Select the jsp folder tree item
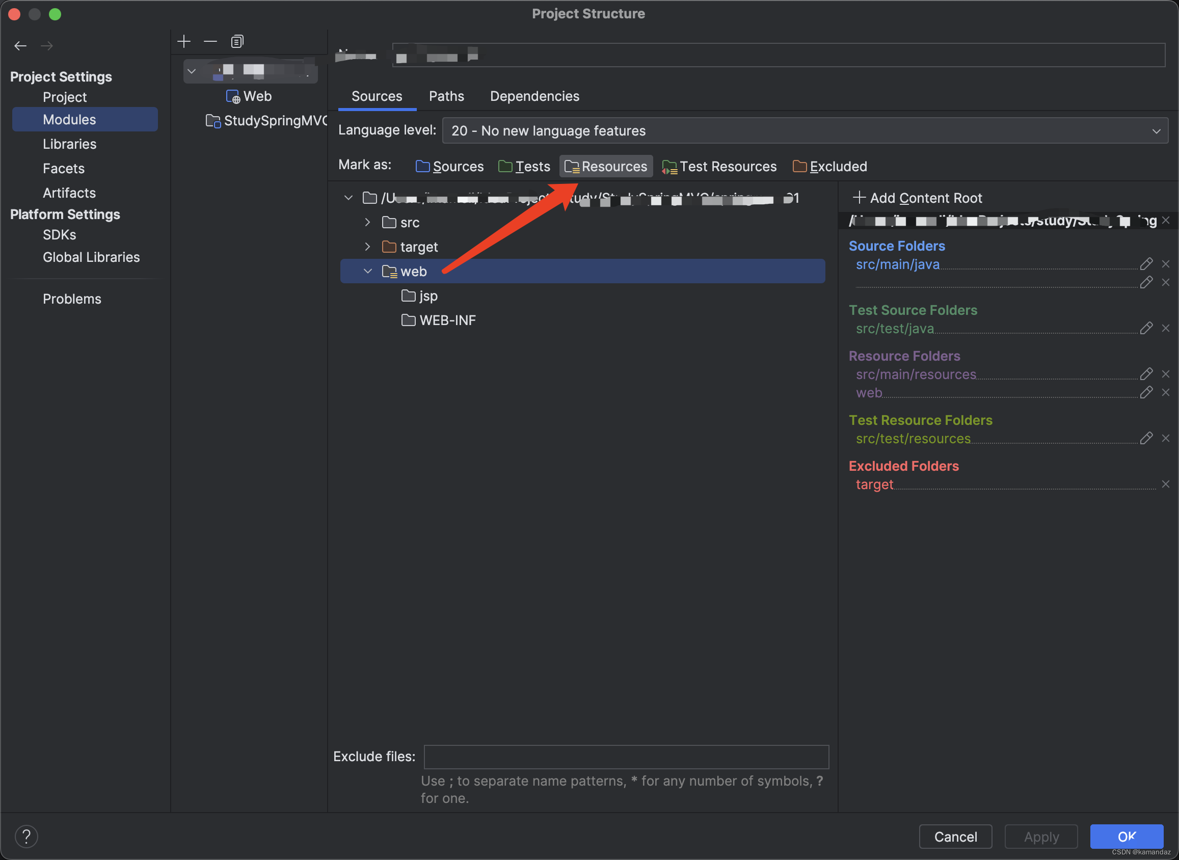1179x860 pixels. [427, 294]
